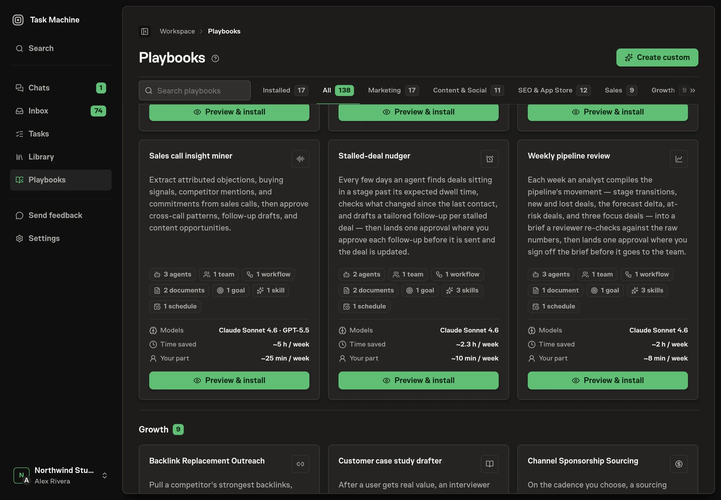
Task: Open the Growth category tab
Action: tap(669, 90)
